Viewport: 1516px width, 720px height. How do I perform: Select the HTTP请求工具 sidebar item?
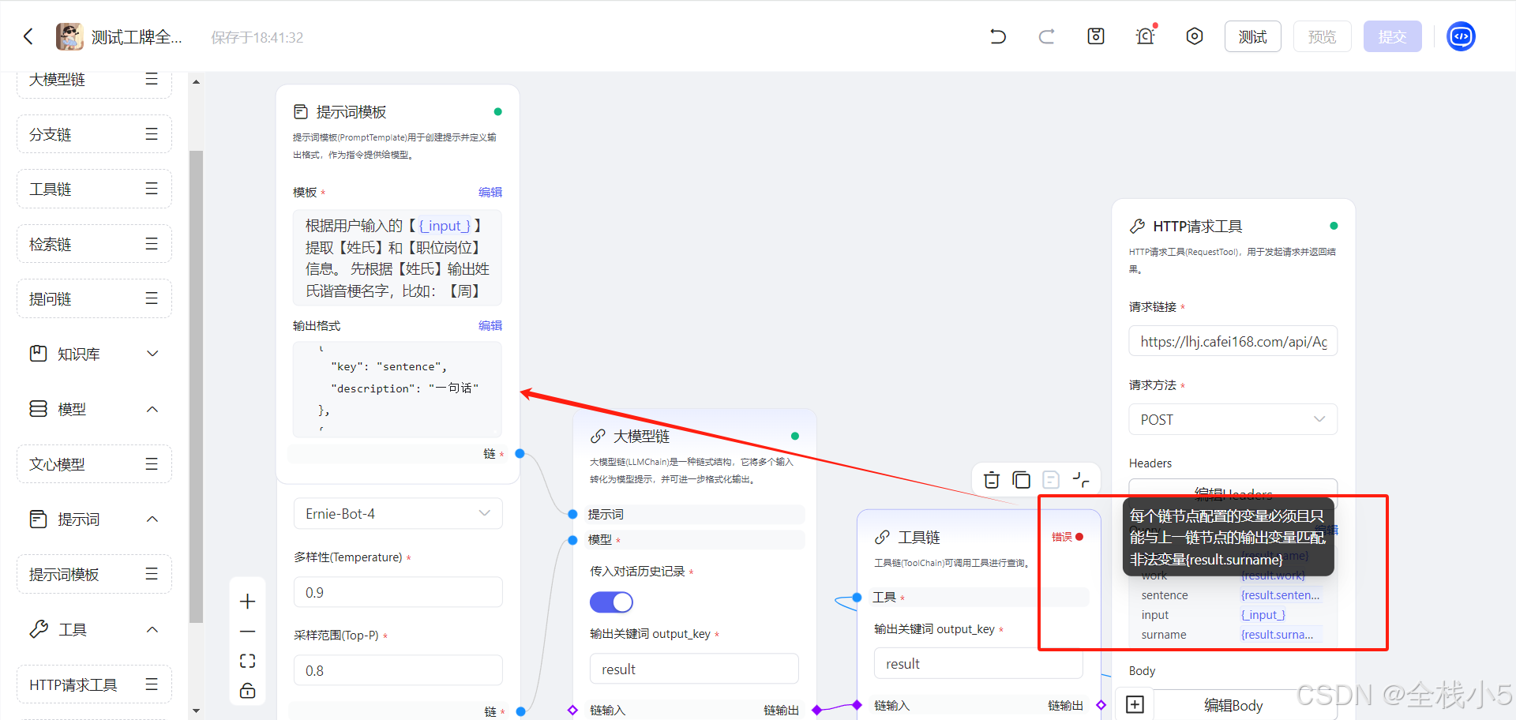pyautogui.click(x=94, y=684)
